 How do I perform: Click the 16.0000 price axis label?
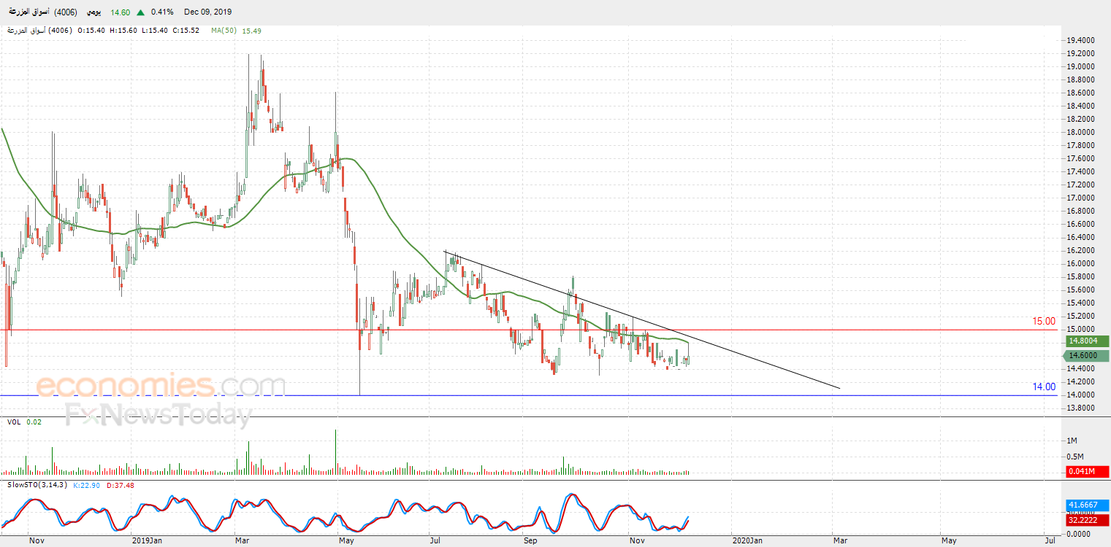point(1080,264)
